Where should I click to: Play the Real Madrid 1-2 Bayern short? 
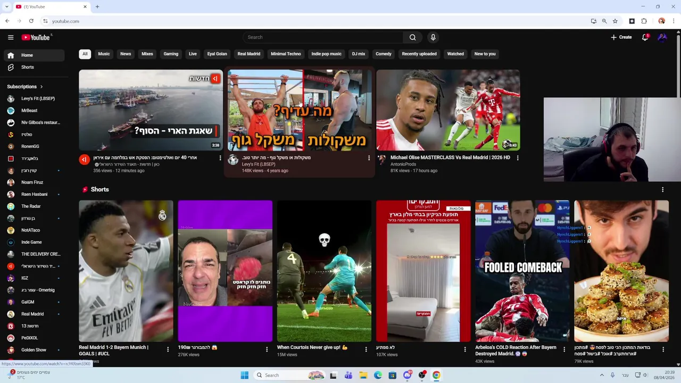126,271
